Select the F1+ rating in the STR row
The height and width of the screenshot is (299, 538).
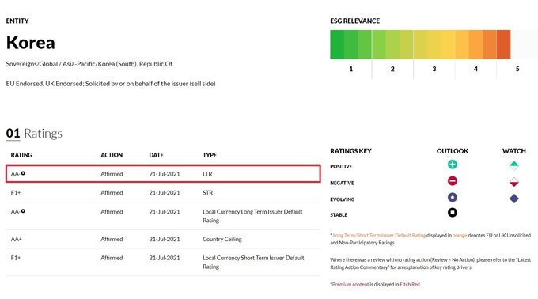[x=16, y=193]
